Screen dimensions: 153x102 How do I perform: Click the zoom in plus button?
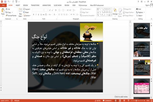[144, 101]
